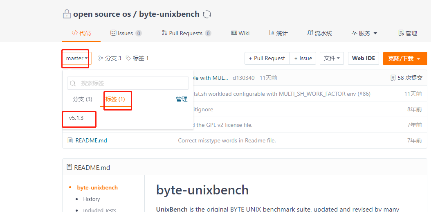Focus the 搜索标签 search tags field
The image size is (431, 212).
click(128, 83)
